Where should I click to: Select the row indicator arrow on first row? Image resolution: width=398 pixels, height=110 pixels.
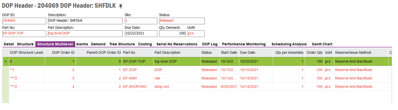[6, 61]
